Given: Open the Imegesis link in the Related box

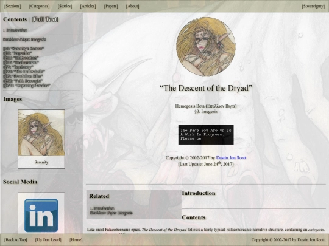Looking at the screenshot, I should point(111,213).
